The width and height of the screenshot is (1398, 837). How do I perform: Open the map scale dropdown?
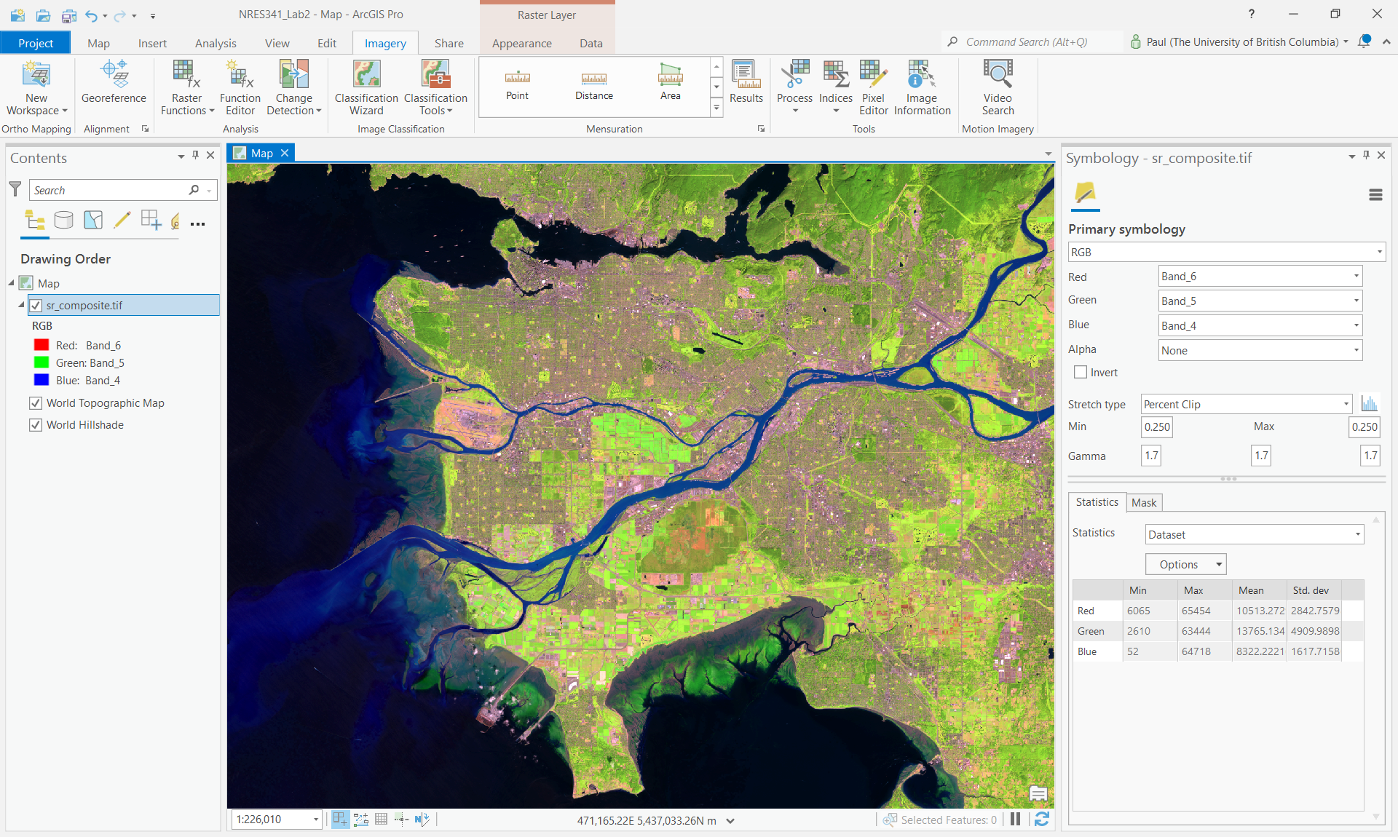click(x=316, y=820)
